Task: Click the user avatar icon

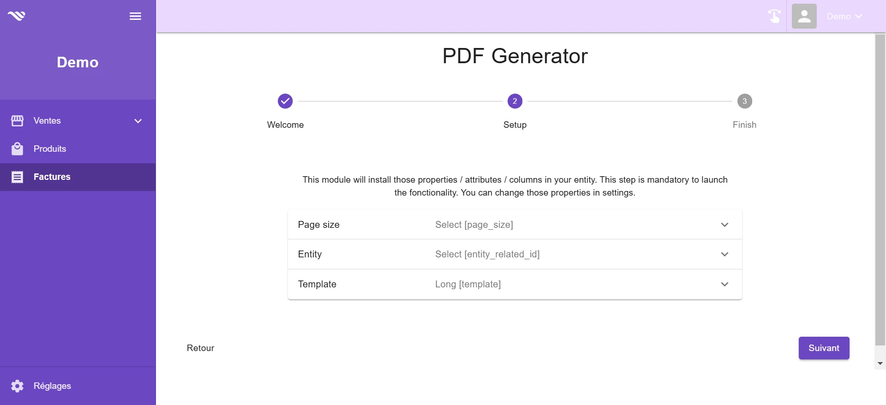Action: click(804, 16)
